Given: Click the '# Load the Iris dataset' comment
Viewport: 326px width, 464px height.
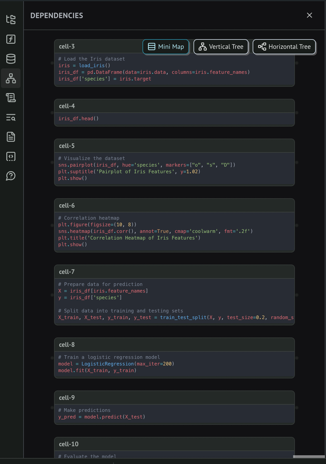Looking at the screenshot, I should pos(91,59).
